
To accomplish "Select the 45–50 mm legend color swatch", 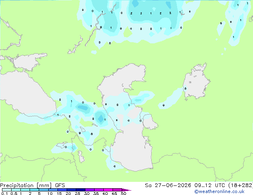I will 117,190.
